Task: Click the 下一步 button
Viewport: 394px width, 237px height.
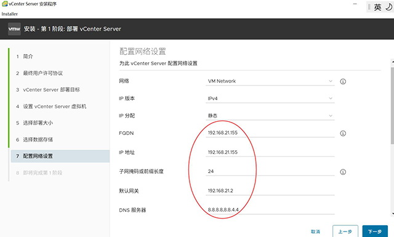Action: point(375,231)
